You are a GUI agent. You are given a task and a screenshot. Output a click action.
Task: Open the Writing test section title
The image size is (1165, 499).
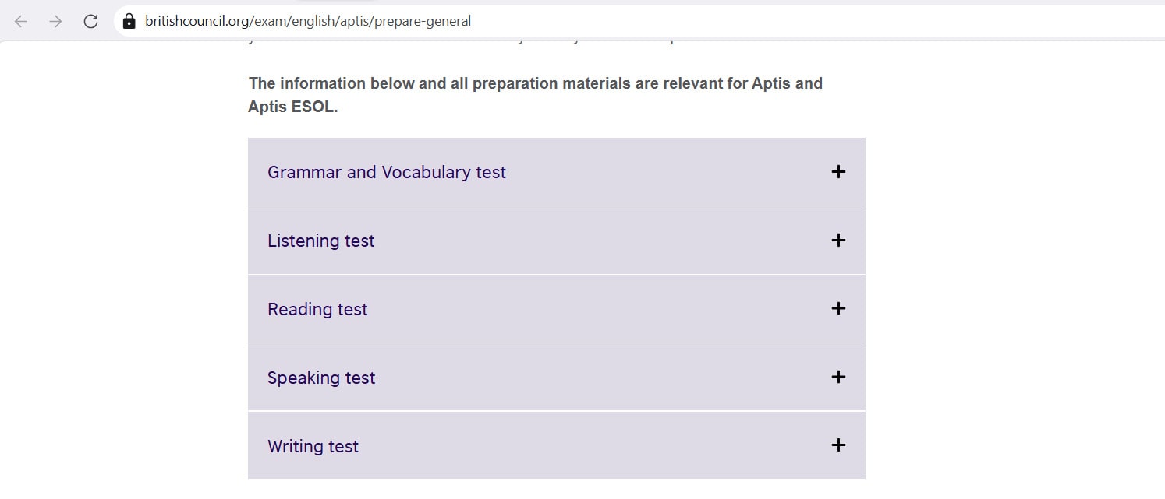[x=313, y=447]
